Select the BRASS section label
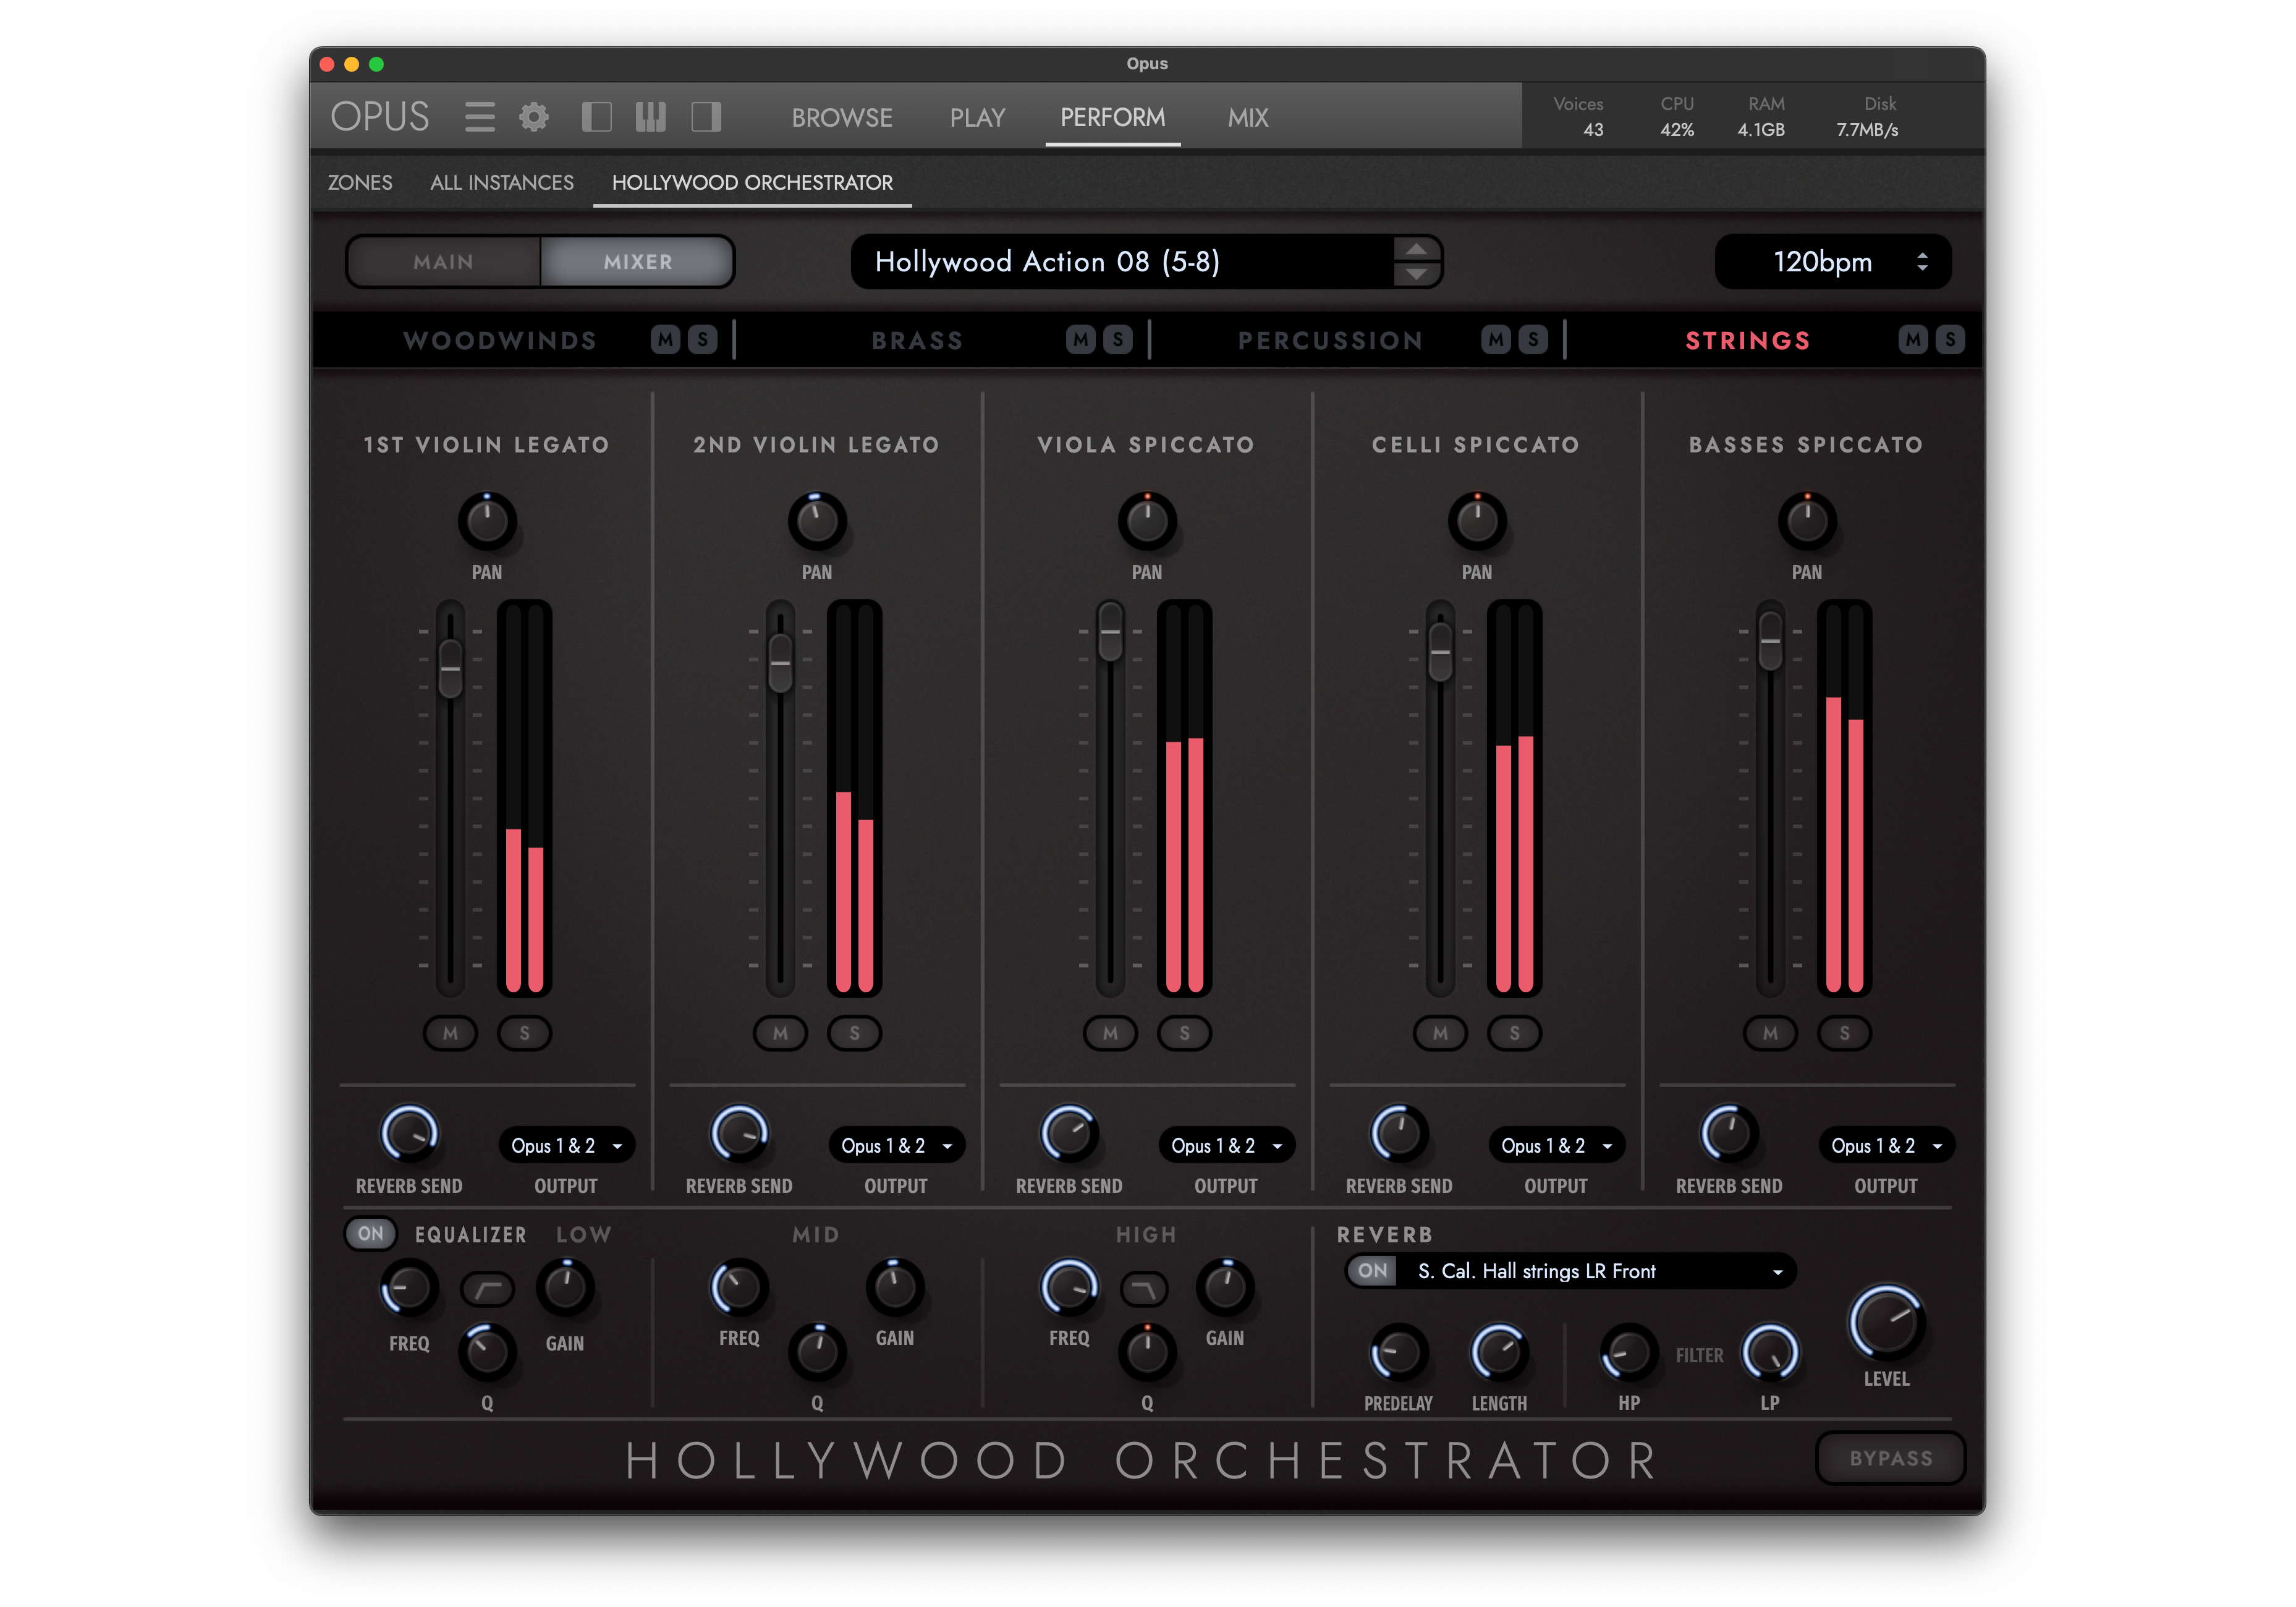Screen dimensions: 2296x1607 (x=917, y=341)
